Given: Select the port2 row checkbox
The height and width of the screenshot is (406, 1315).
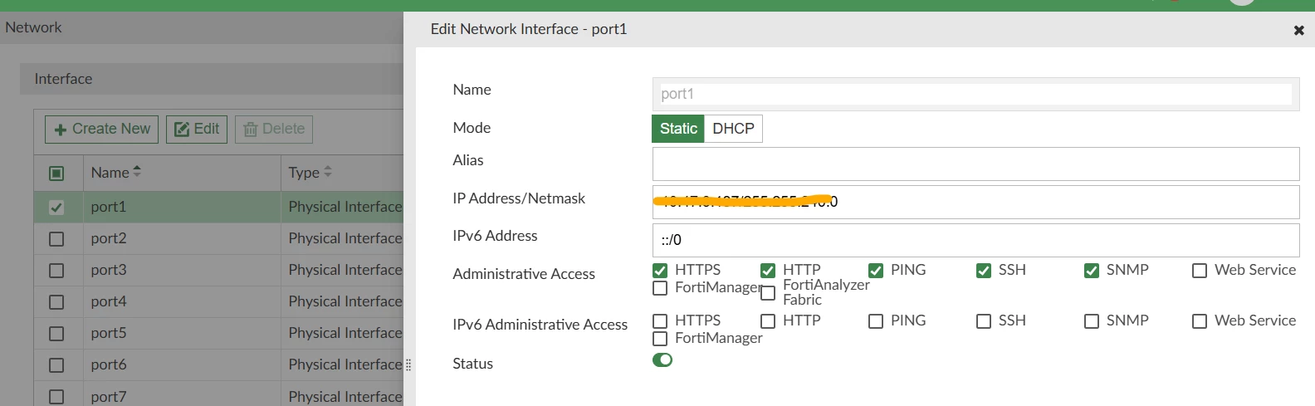Looking at the screenshot, I should tap(56, 238).
